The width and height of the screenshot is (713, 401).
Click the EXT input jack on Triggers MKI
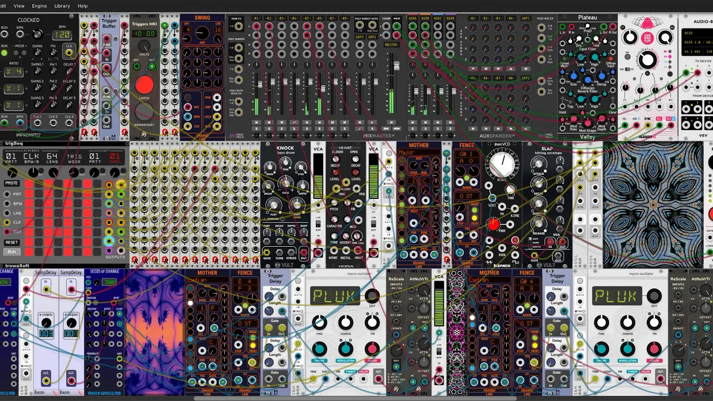coord(137,67)
